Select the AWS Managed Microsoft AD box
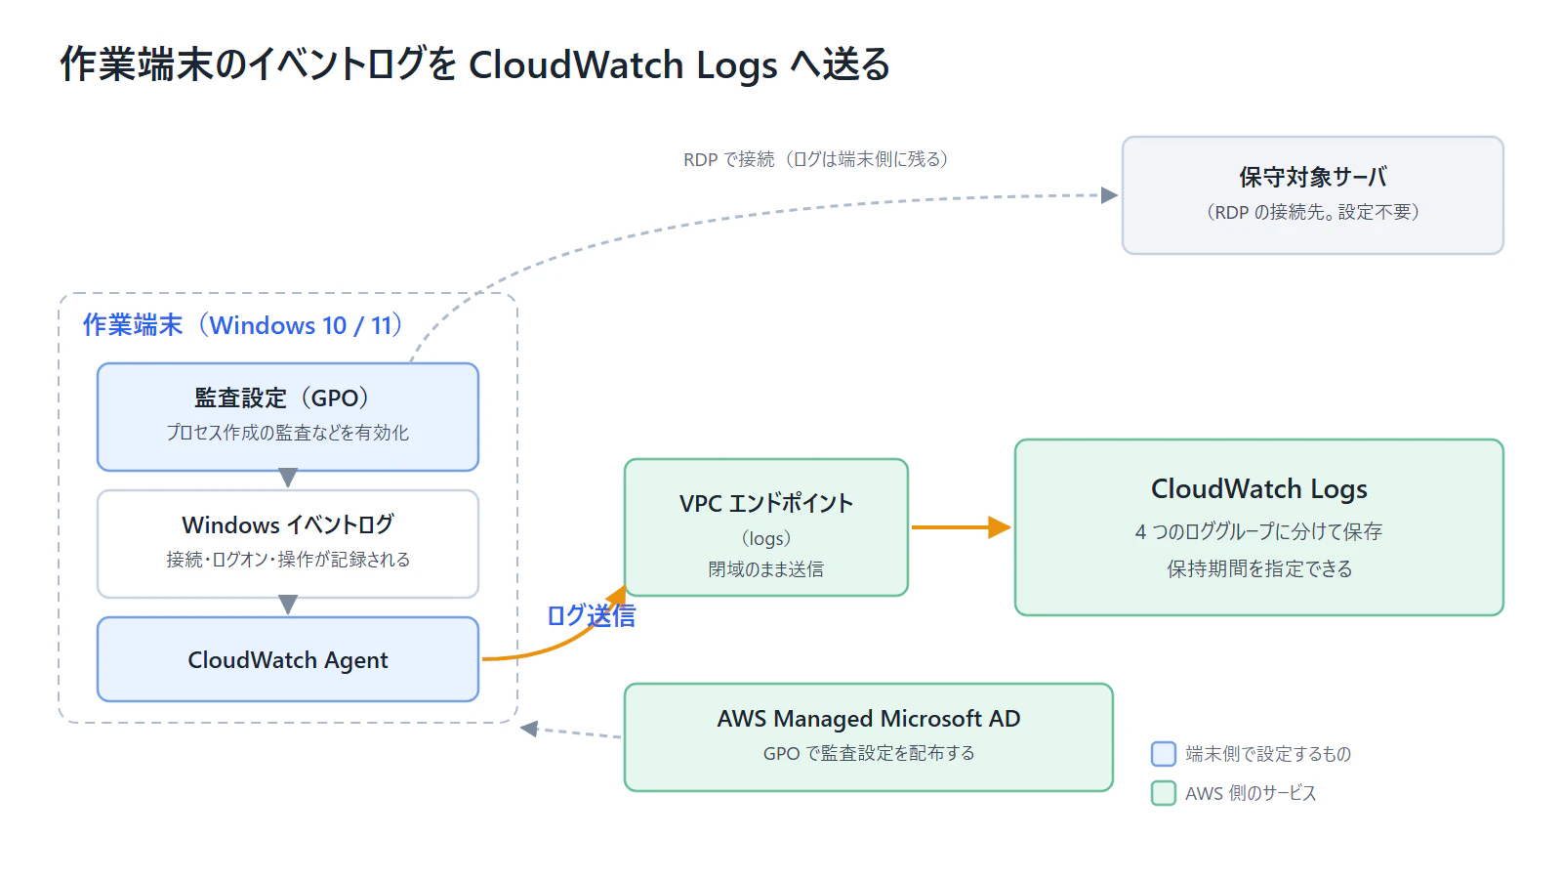This screenshot has height=879, width=1562. [x=869, y=737]
